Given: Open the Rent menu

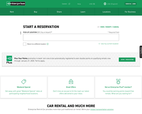Looking at the screenshot, I should click(12, 12).
